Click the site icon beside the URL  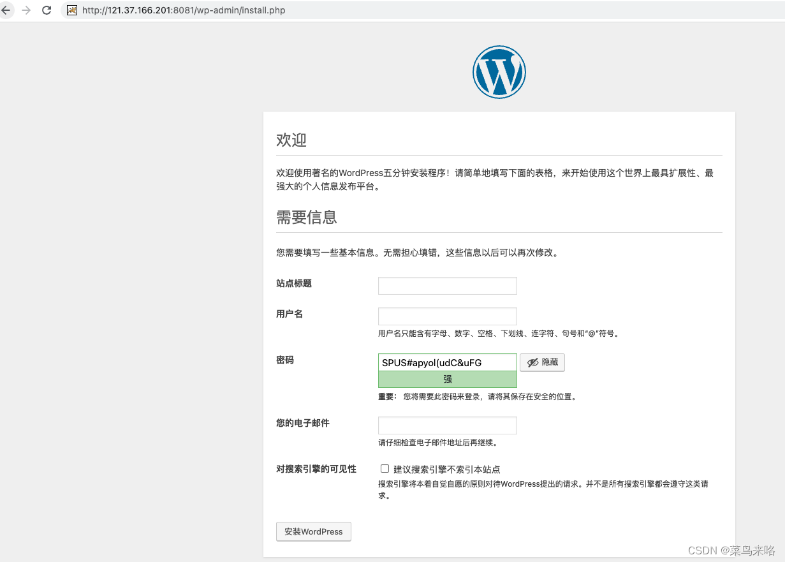tap(72, 10)
